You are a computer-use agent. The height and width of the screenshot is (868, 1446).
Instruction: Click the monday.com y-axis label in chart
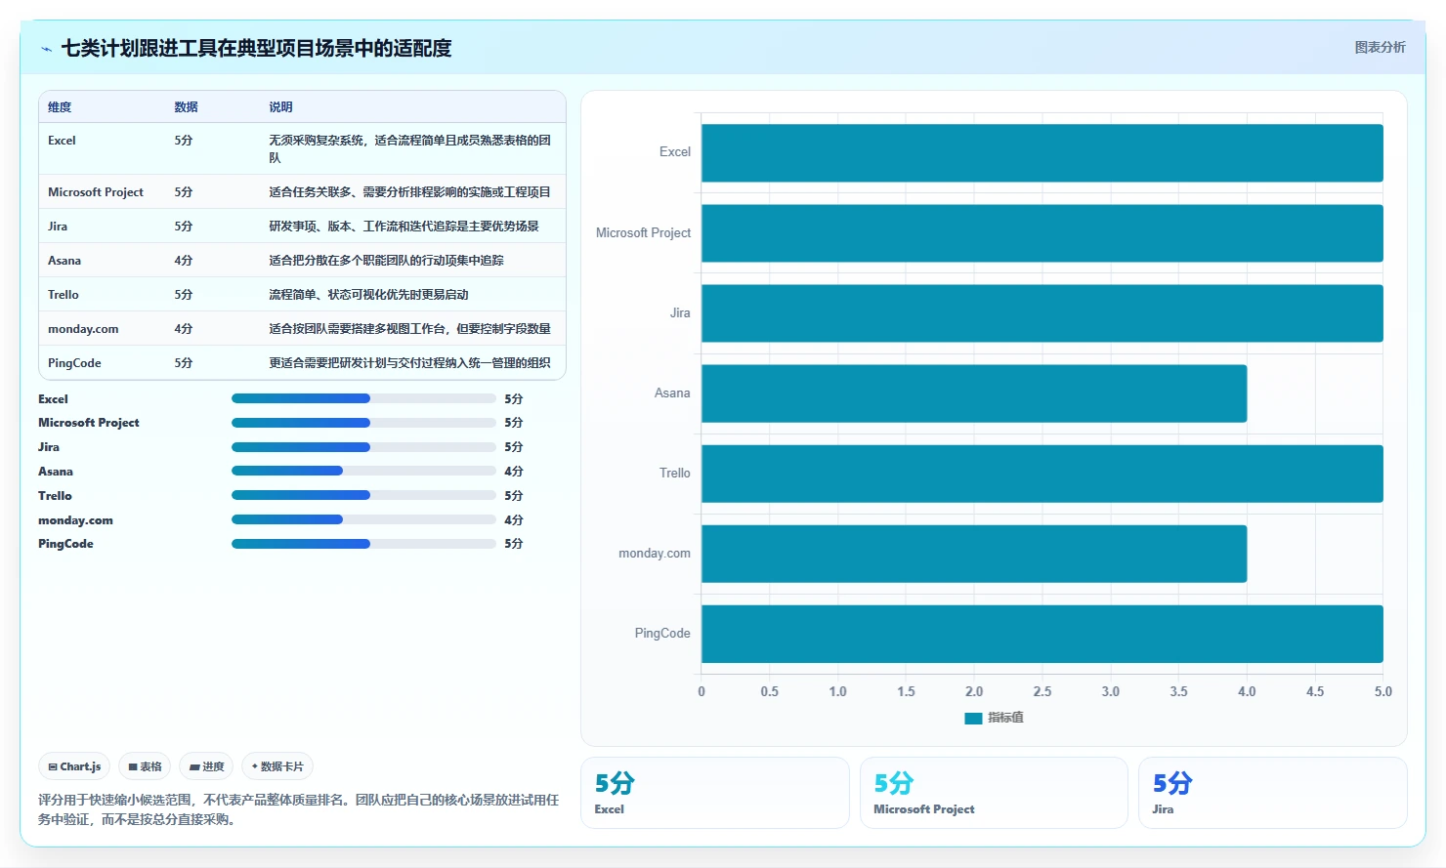click(x=655, y=554)
